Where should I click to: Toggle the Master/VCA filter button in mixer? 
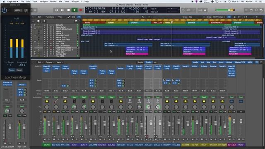(240, 62)
